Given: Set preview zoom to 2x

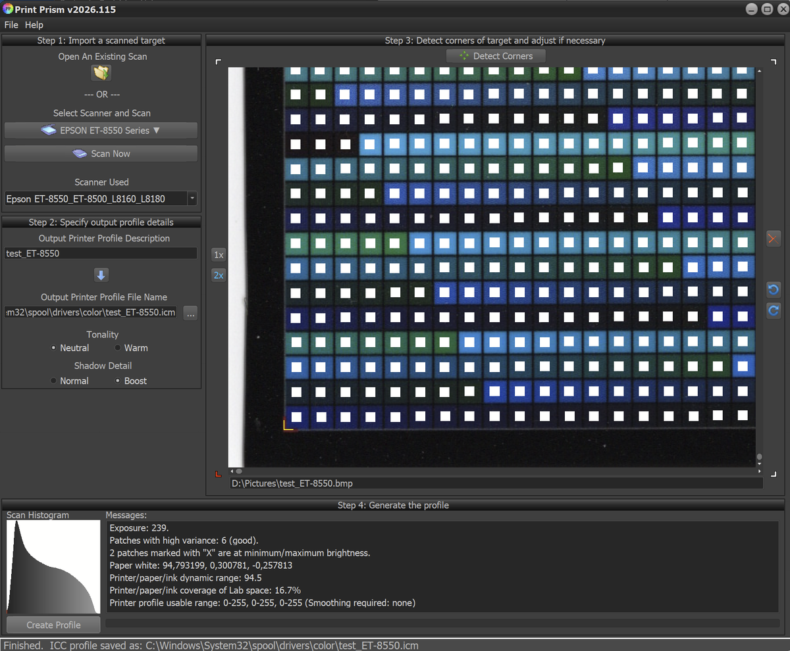Looking at the screenshot, I should point(219,276).
